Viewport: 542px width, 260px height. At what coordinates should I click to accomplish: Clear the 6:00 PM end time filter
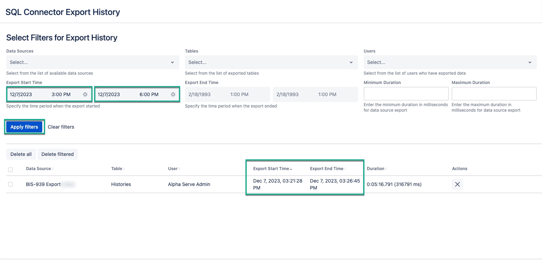(173, 94)
